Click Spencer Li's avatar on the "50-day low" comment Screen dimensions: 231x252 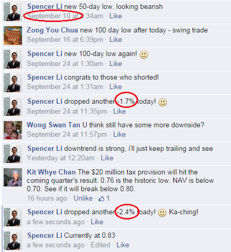[13, 12]
